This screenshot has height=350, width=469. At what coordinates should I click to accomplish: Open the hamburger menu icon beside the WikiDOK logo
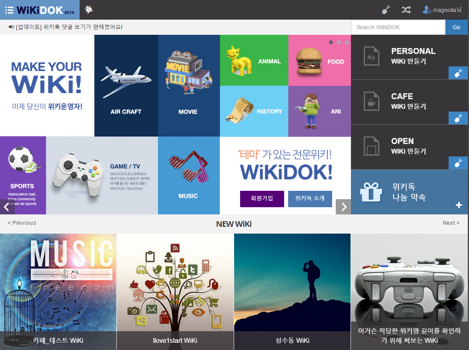(9, 10)
